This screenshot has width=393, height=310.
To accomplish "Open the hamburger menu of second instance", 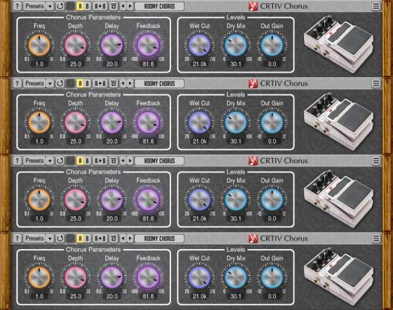I will tap(376, 83).
